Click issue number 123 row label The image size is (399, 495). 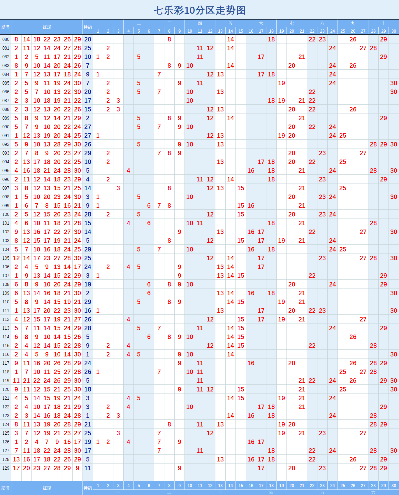tap(6, 416)
